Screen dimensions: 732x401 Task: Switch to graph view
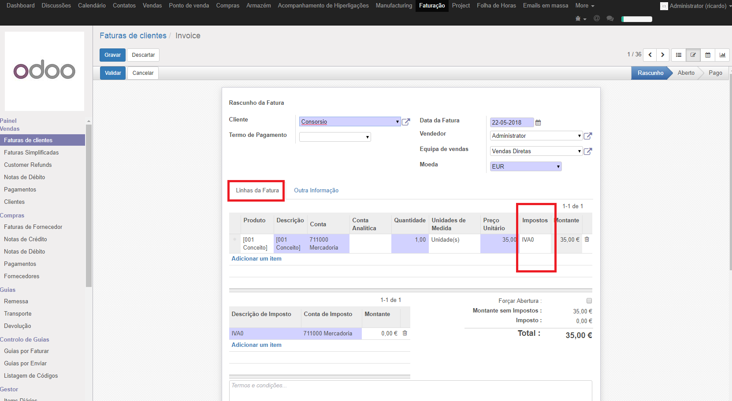(722, 55)
